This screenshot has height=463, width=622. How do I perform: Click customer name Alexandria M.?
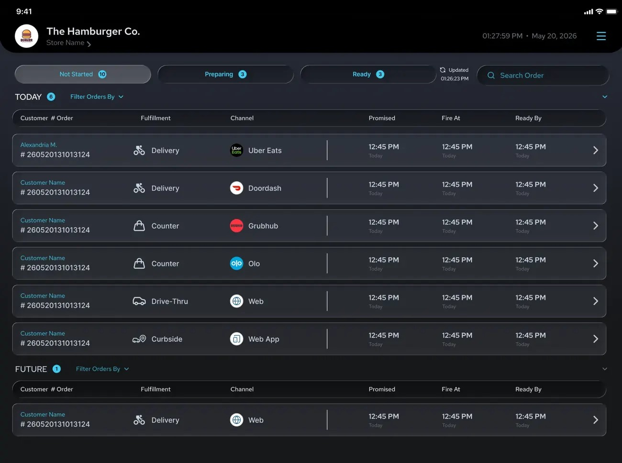[39, 144]
